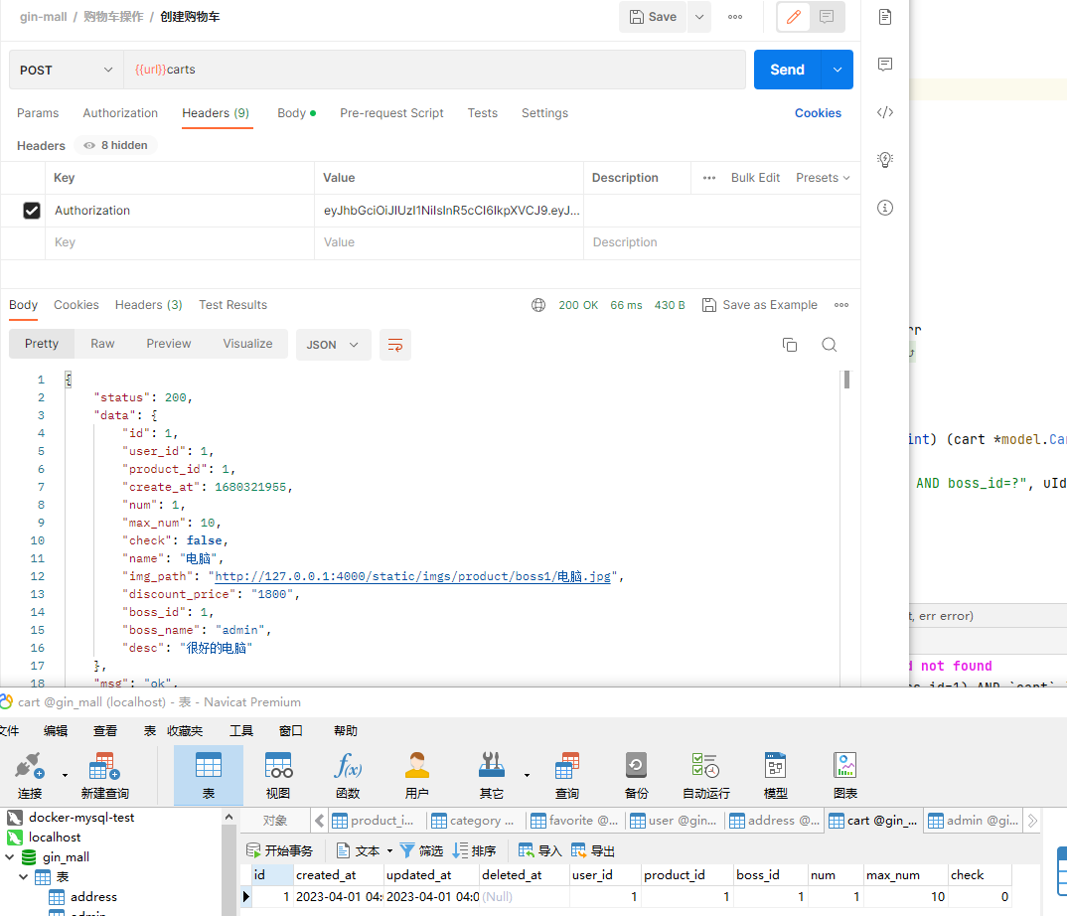The image size is (1067, 916).
Task: Open the Cookies link
Action: [818, 113]
